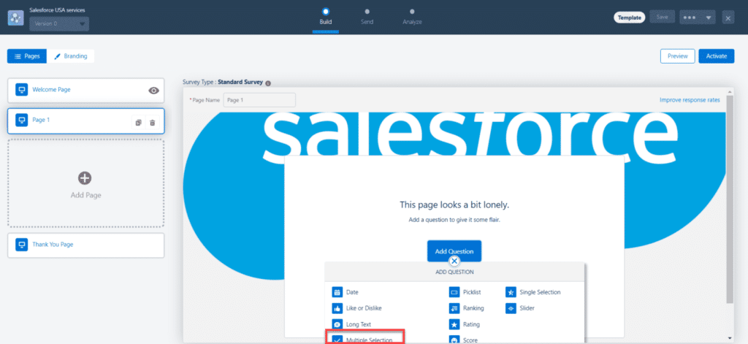This screenshot has width=748, height=344.
Task: Close the Add Question panel with X
Action: pos(454,261)
